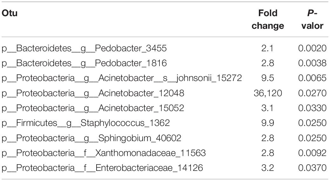Click the fold change value 9.9
330x181 pixels.
268,123
